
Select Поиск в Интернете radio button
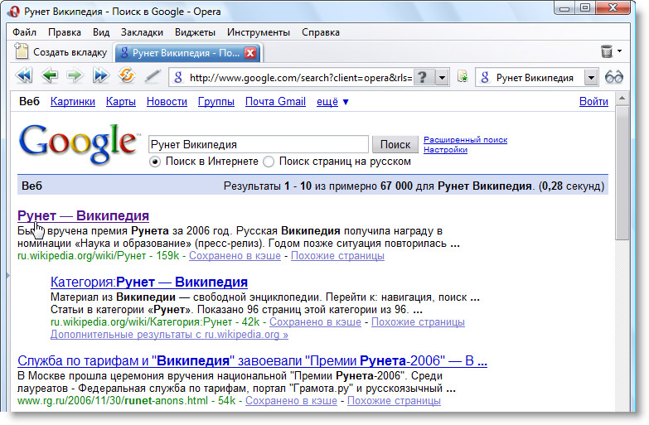pos(155,162)
